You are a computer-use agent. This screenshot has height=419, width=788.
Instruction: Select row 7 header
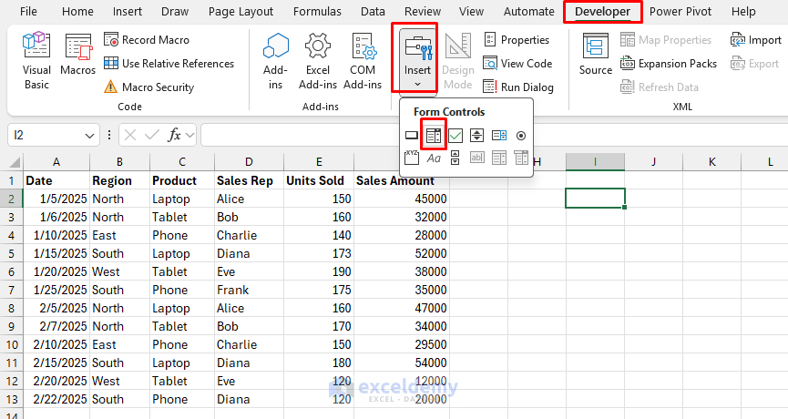click(x=12, y=290)
